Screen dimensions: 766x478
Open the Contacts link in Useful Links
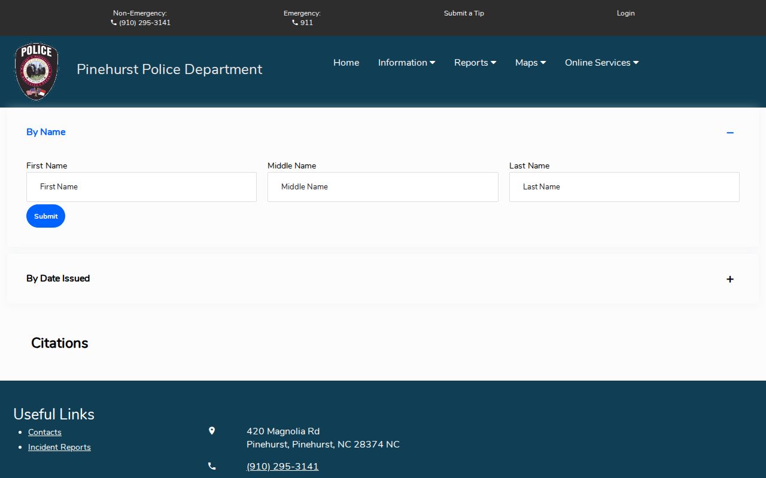click(45, 432)
